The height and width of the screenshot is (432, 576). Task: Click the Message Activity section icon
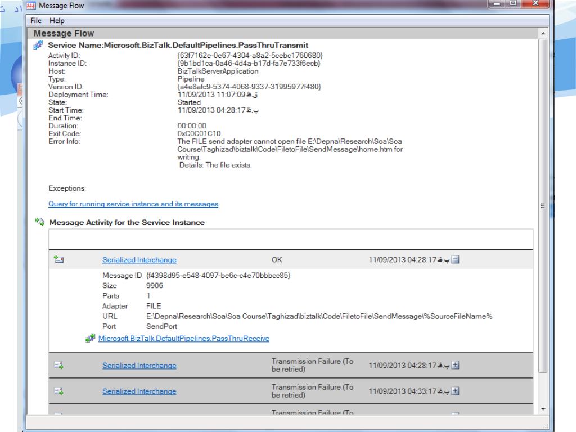(40, 222)
